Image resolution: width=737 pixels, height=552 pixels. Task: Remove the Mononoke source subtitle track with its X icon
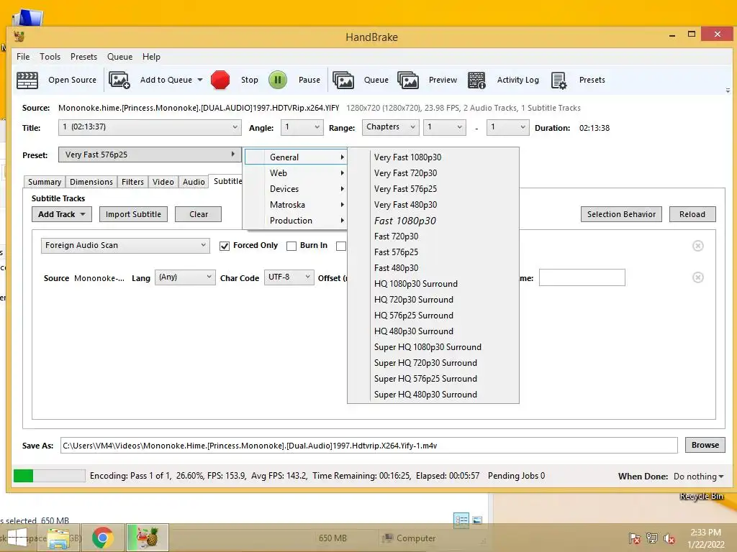pyautogui.click(x=698, y=277)
